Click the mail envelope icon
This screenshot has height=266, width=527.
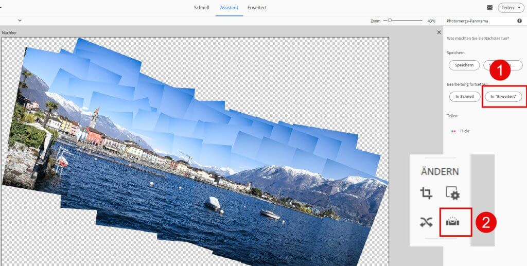pos(489,7)
